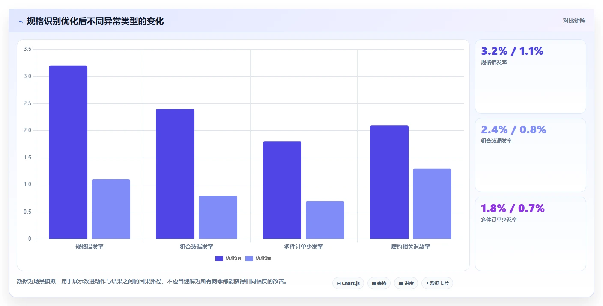The height and width of the screenshot is (306, 603).
Task: Click the 优化后 bar for 规格错发率
Action: coord(111,209)
